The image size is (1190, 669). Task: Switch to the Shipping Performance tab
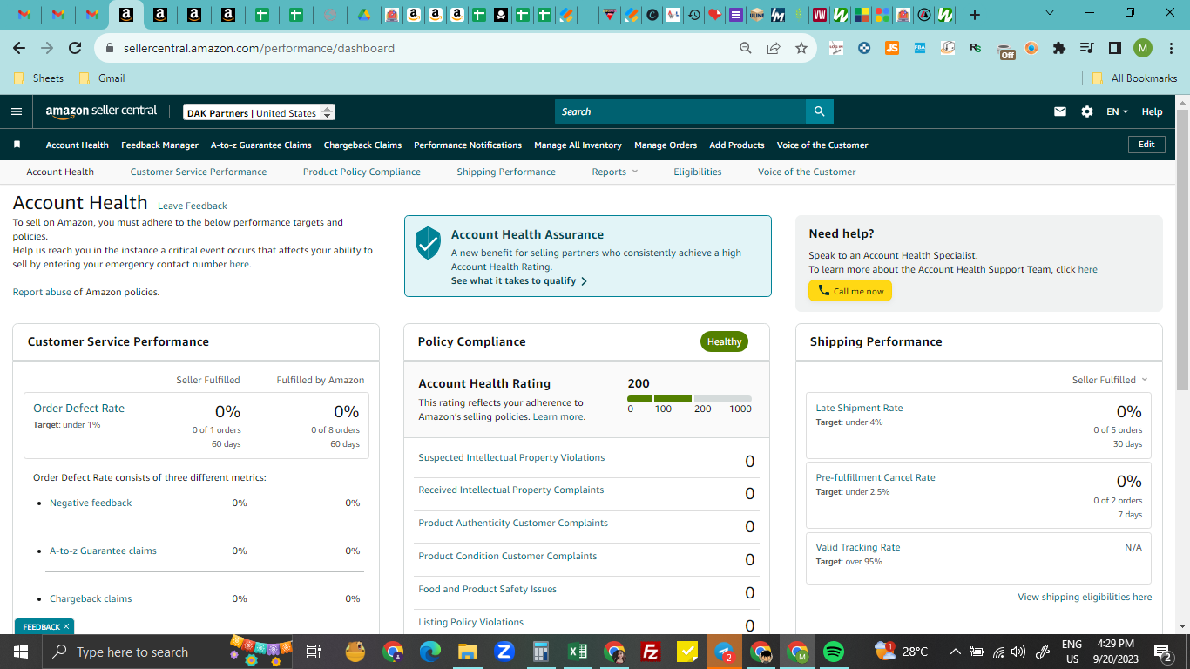tap(506, 172)
